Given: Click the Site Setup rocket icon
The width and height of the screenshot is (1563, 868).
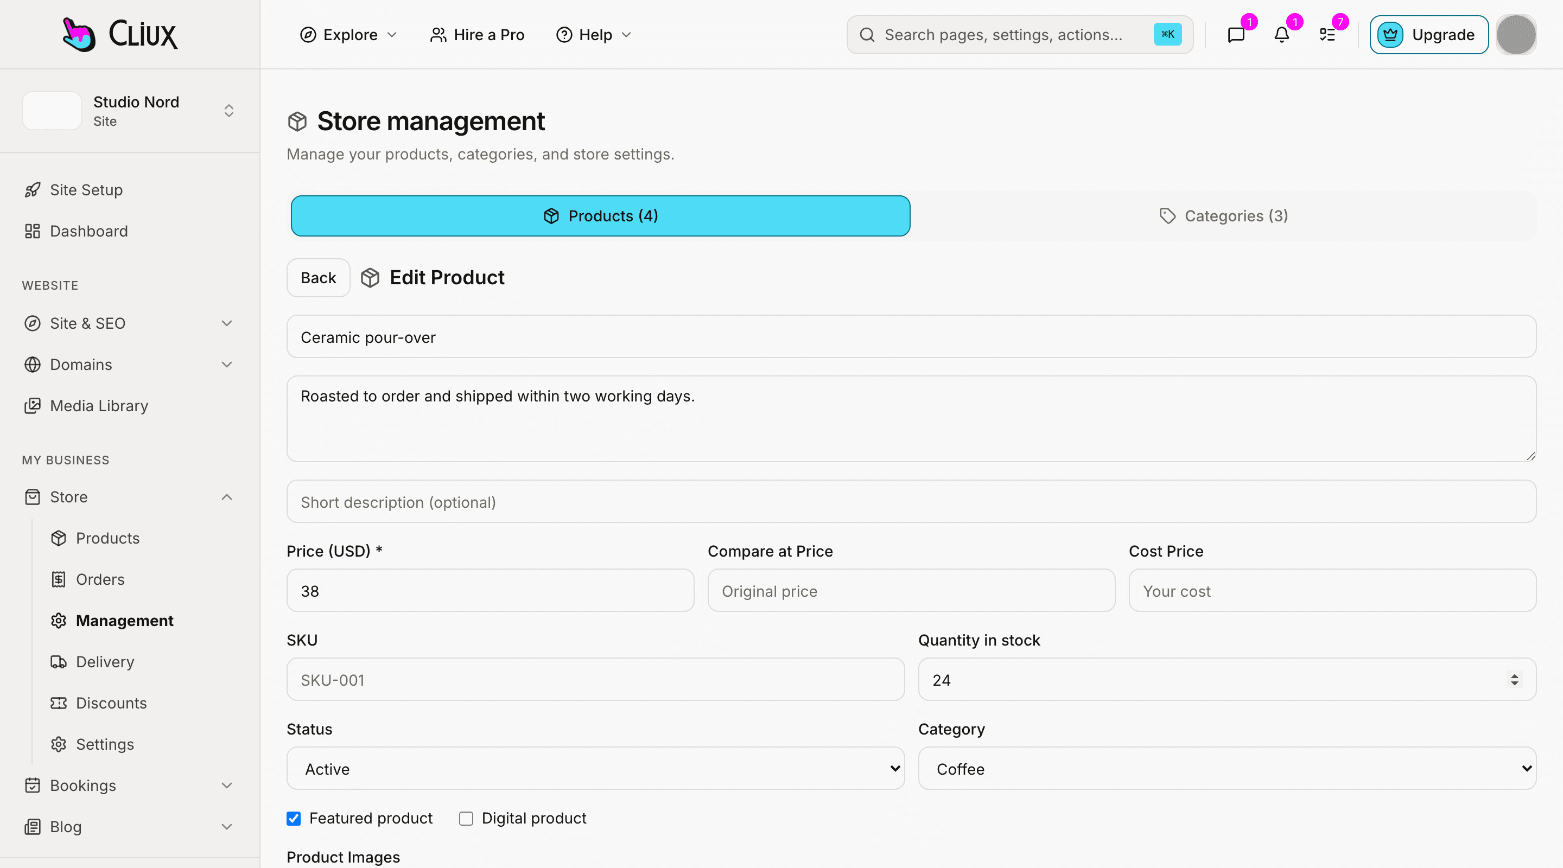Looking at the screenshot, I should [33, 190].
